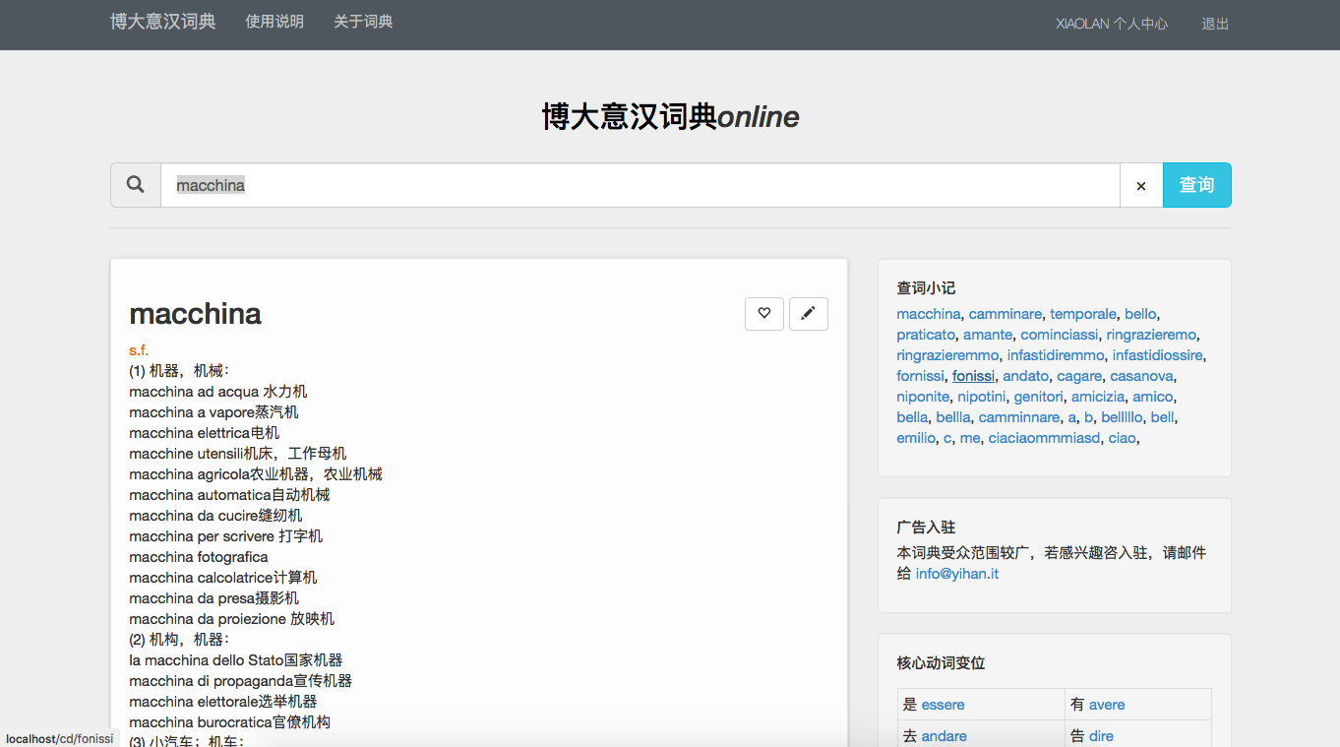1340x747 pixels.
Task: Open ciao in query history
Action: (x=1122, y=438)
